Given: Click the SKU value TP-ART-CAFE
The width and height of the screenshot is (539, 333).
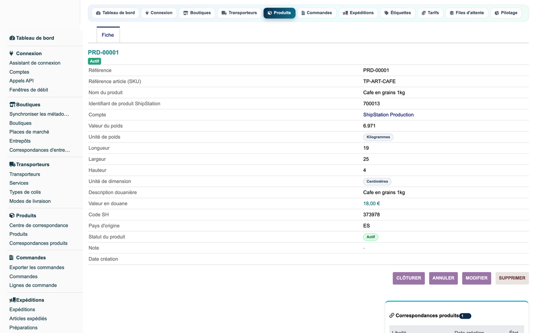Looking at the screenshot, I should [380, 82].
